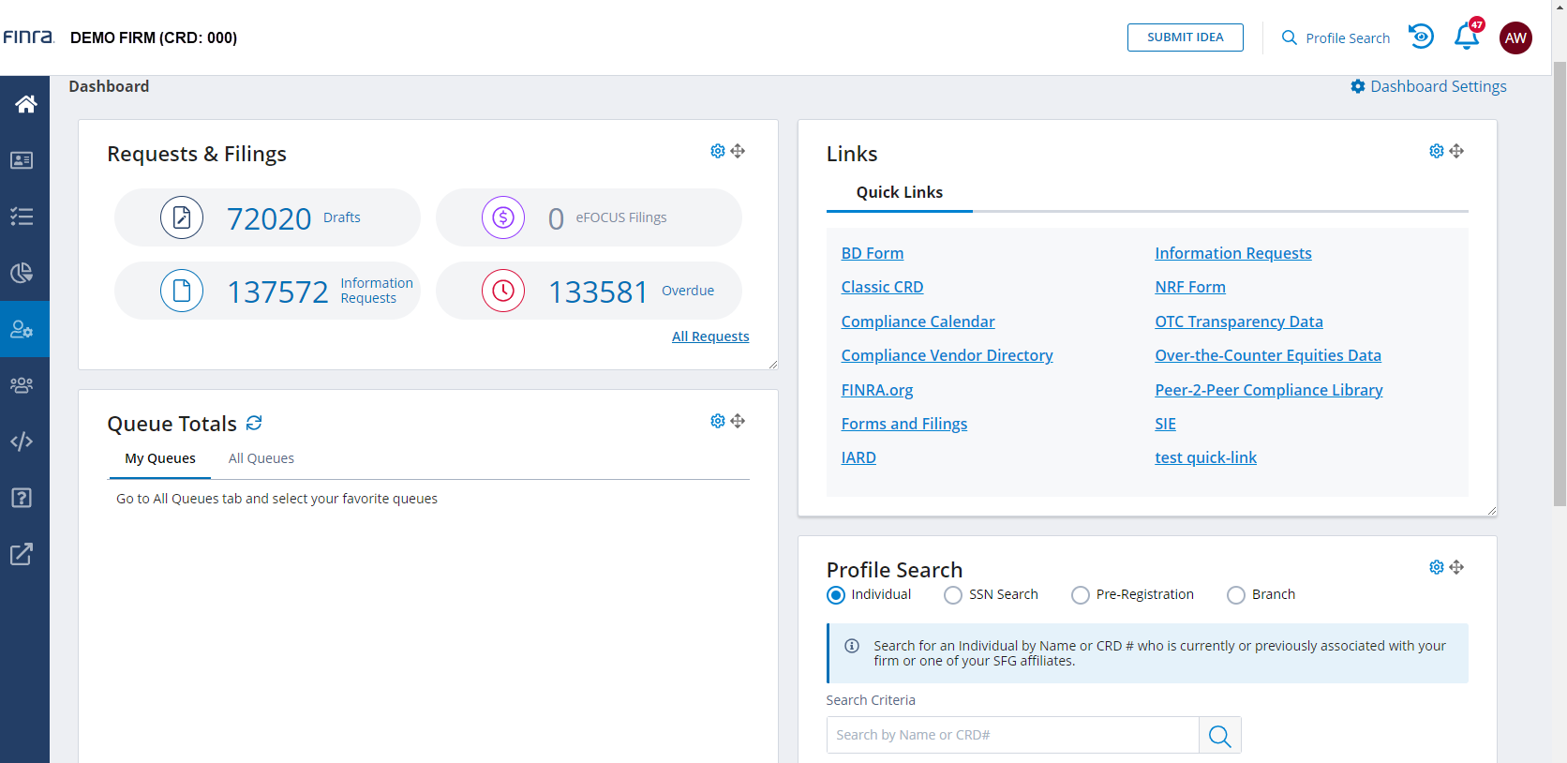The height and width of the screenshot is (763, 1567).
Task: Refresh the Queue Totals widget
Action: click(x=254, y=424)
